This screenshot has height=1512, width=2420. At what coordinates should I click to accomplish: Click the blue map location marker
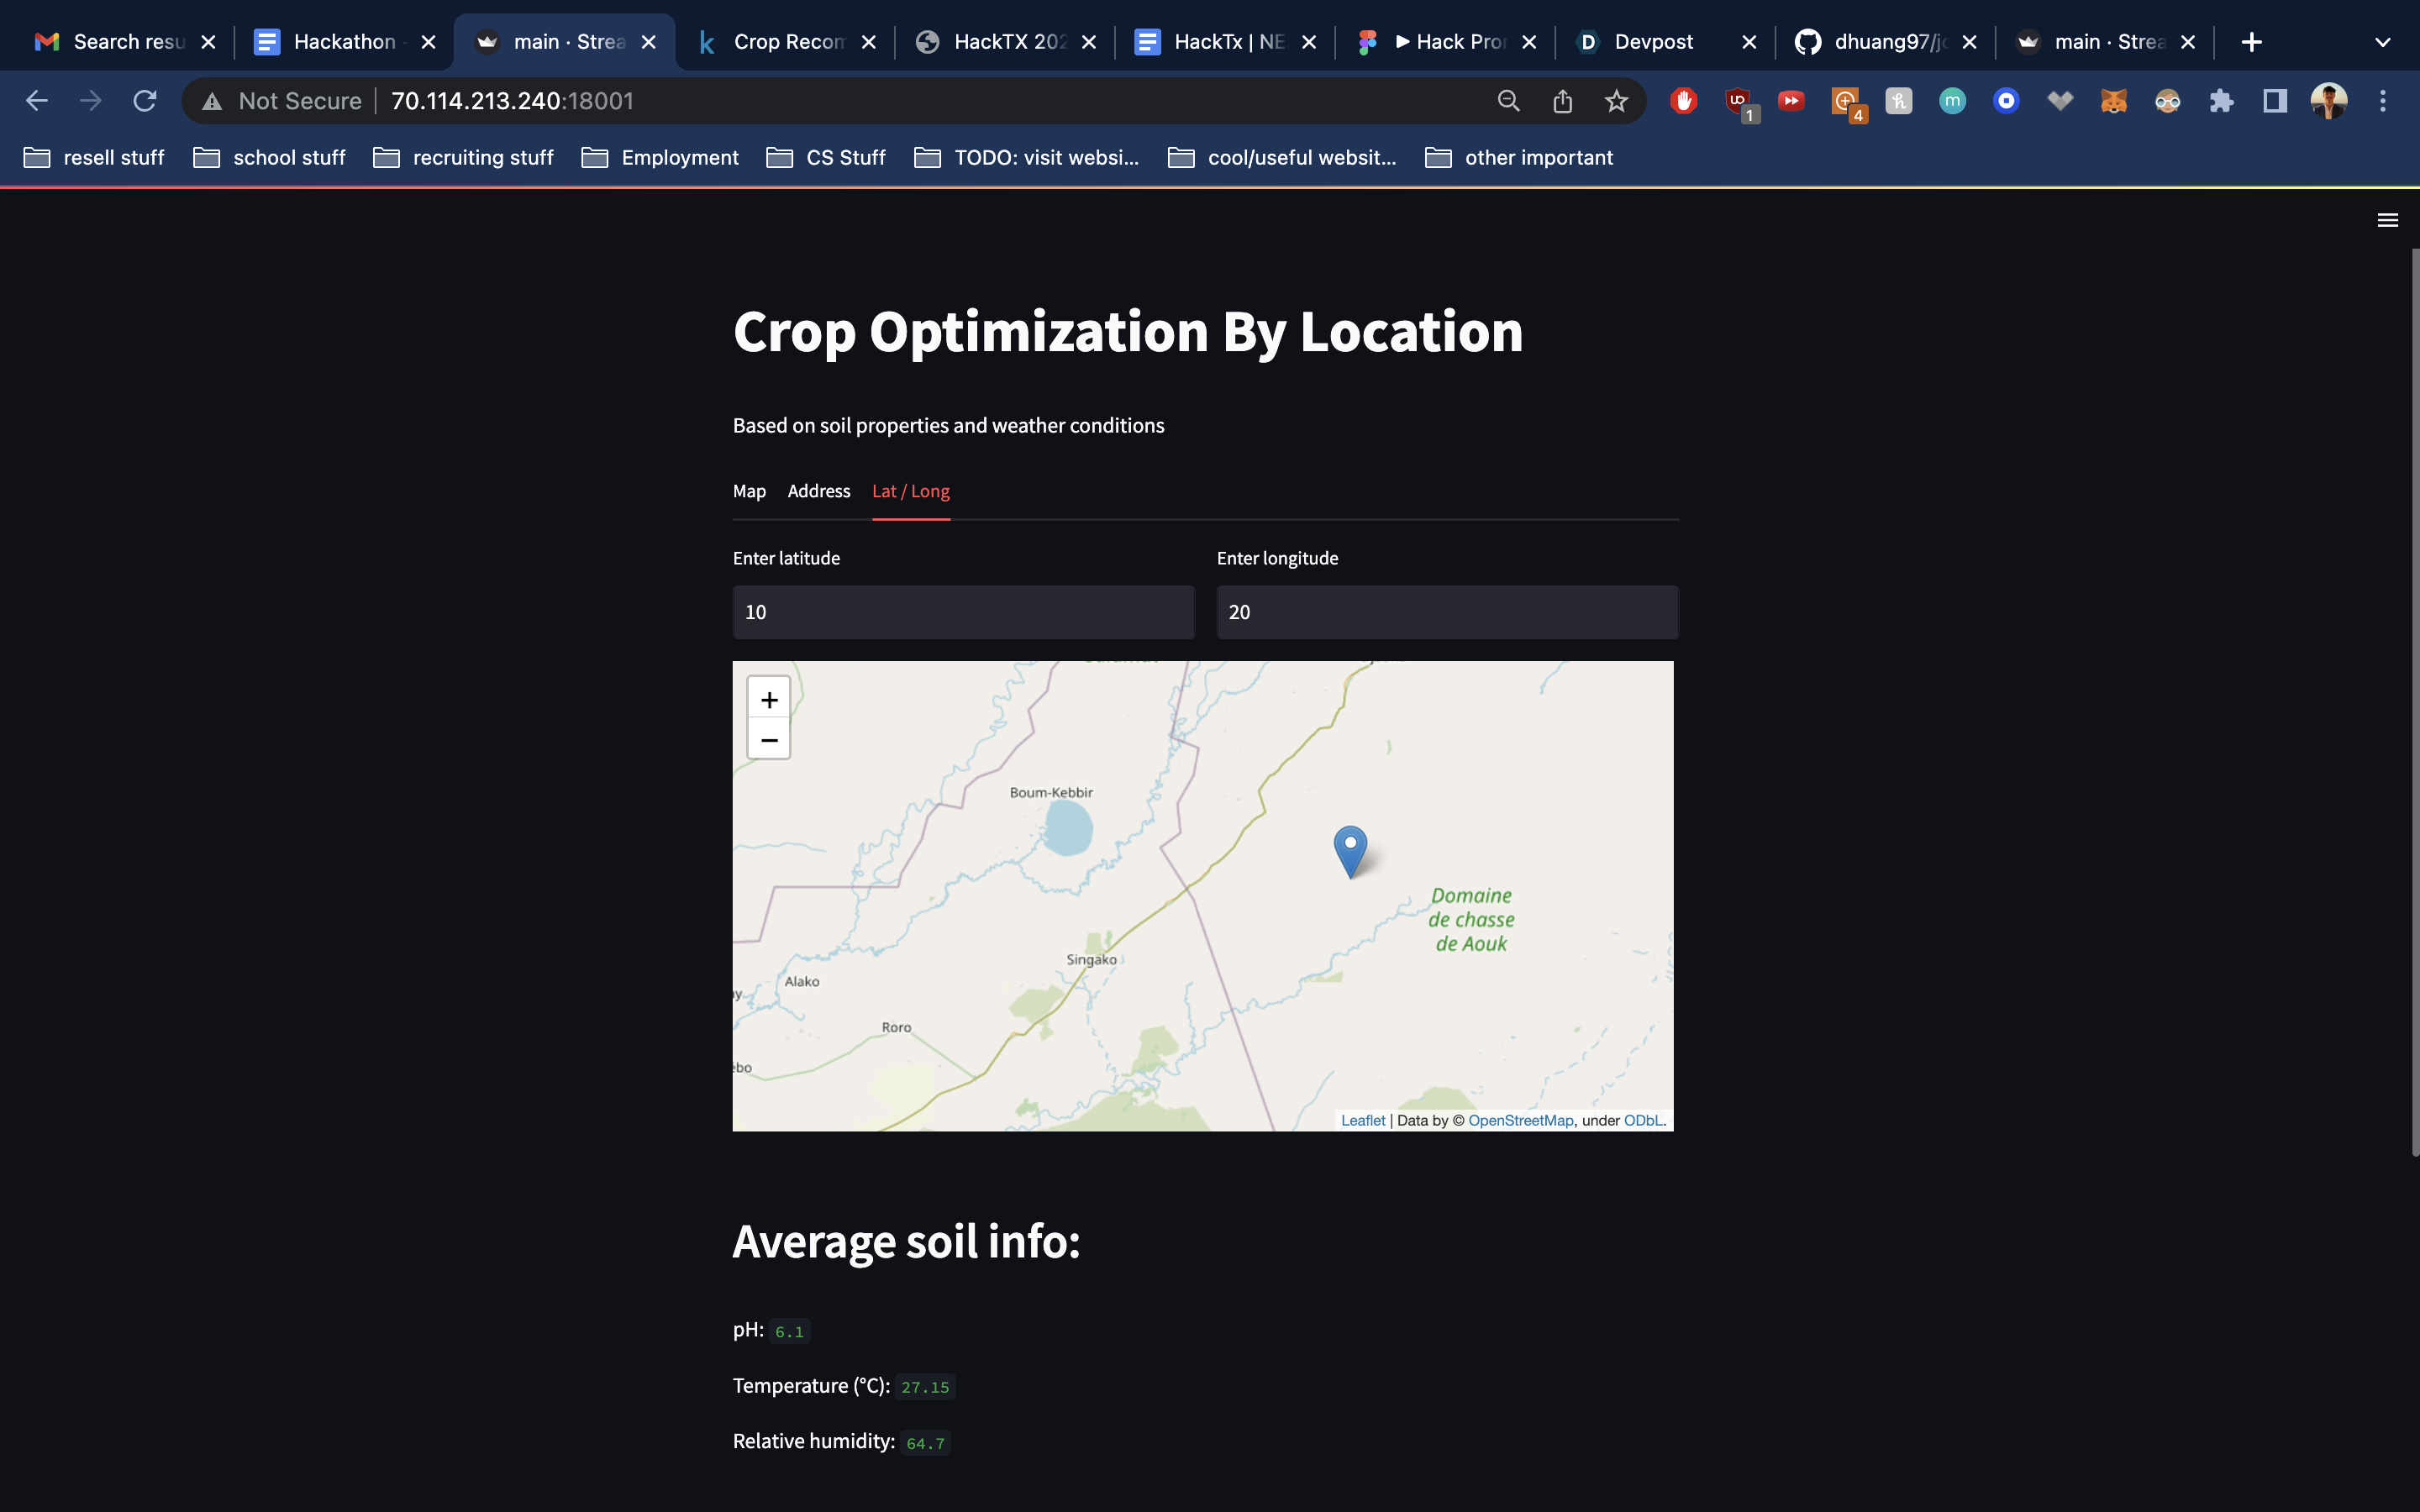[x=1350, y=848]
